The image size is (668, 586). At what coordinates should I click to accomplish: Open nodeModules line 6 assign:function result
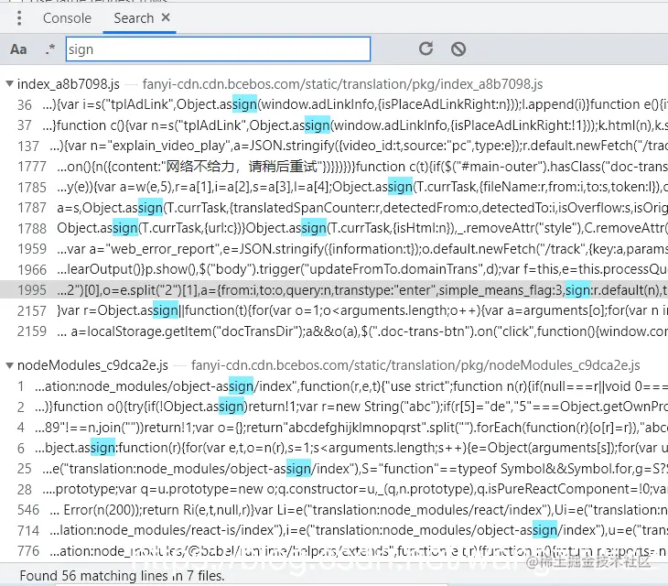[x=334, y=449]
